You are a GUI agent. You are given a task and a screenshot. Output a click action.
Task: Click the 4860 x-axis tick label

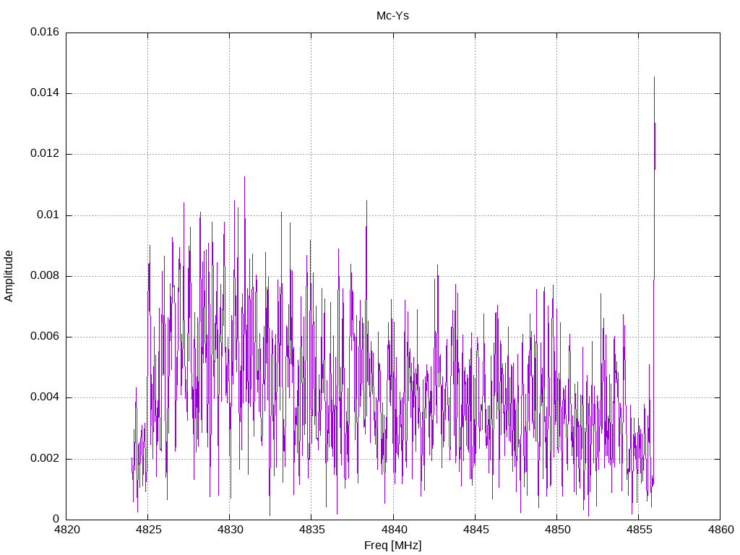pos(720,530)
